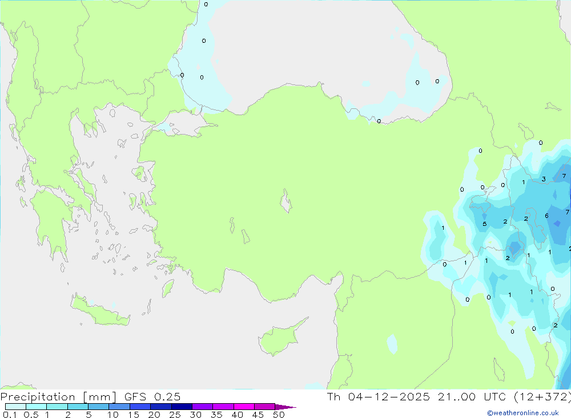This screenshot has height=418, width=571.
Task: Click the '21..00 UTC' time text
Action: [472, 396]
